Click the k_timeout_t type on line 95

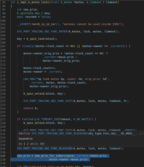[96, 2]
